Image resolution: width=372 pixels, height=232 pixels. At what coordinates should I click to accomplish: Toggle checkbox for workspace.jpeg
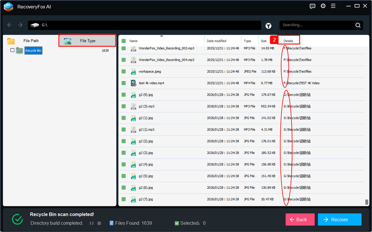124,71
